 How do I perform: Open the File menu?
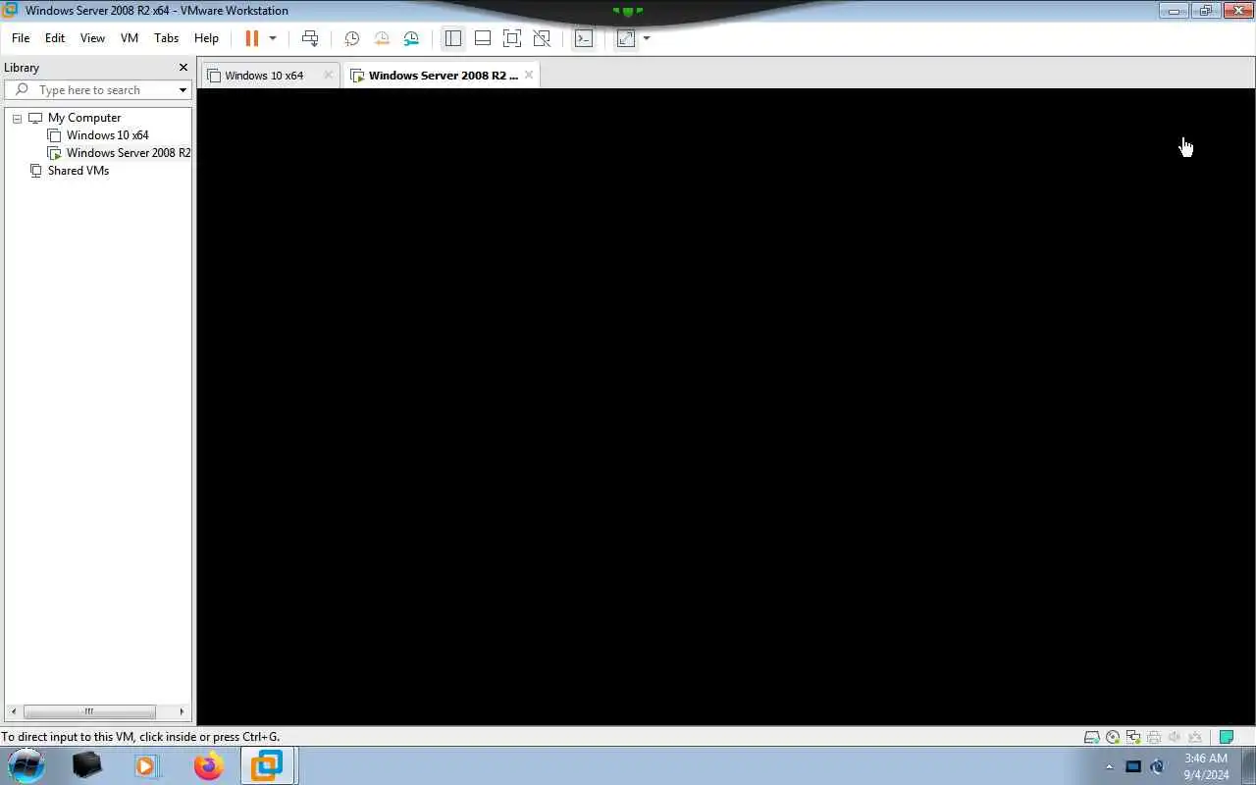[21, 38]
